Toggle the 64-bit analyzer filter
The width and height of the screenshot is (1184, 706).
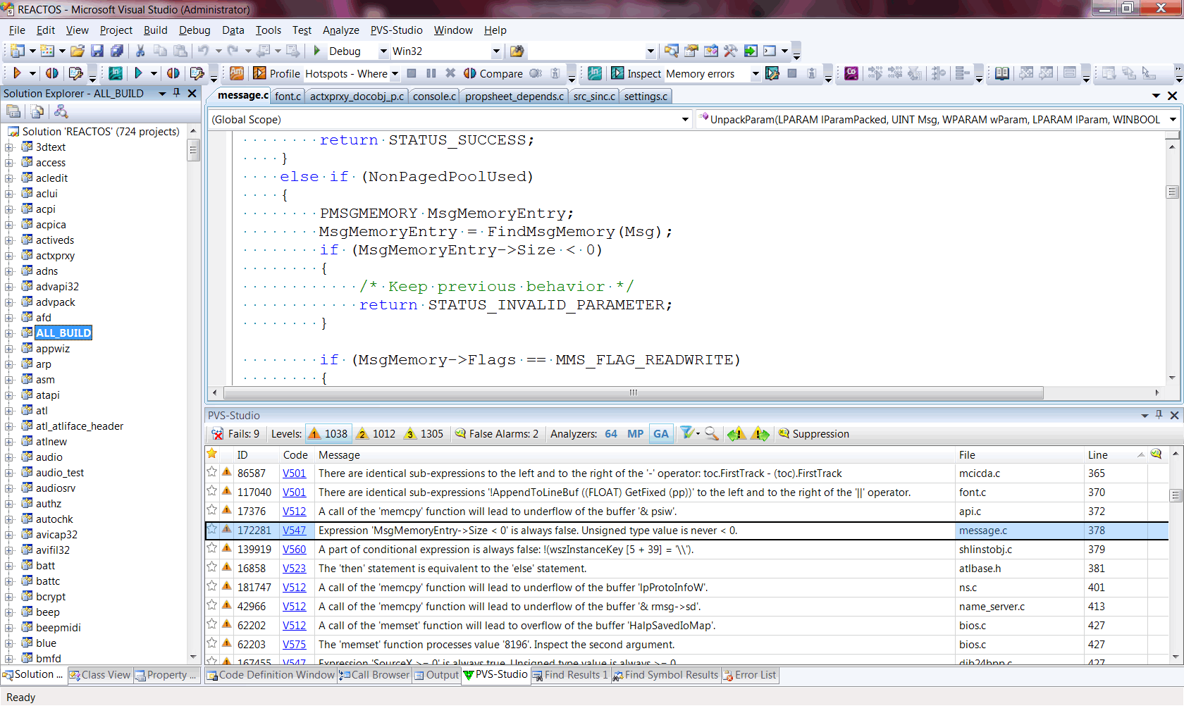pyautogui.click(x=611, y=434)
